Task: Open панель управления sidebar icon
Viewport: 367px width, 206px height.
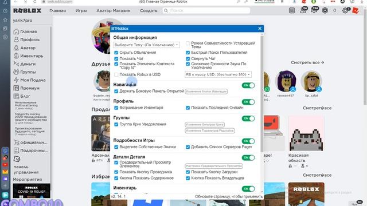Action: click(17, 159)
